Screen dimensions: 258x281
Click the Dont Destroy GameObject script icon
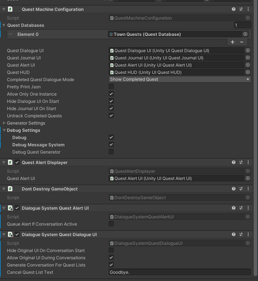pos(10,189)
